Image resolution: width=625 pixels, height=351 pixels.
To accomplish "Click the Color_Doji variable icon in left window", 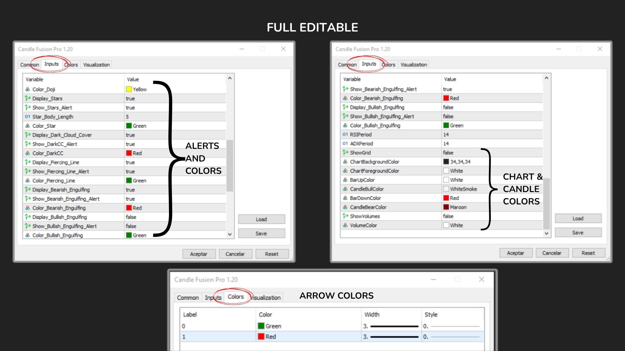I will [28, 89].
